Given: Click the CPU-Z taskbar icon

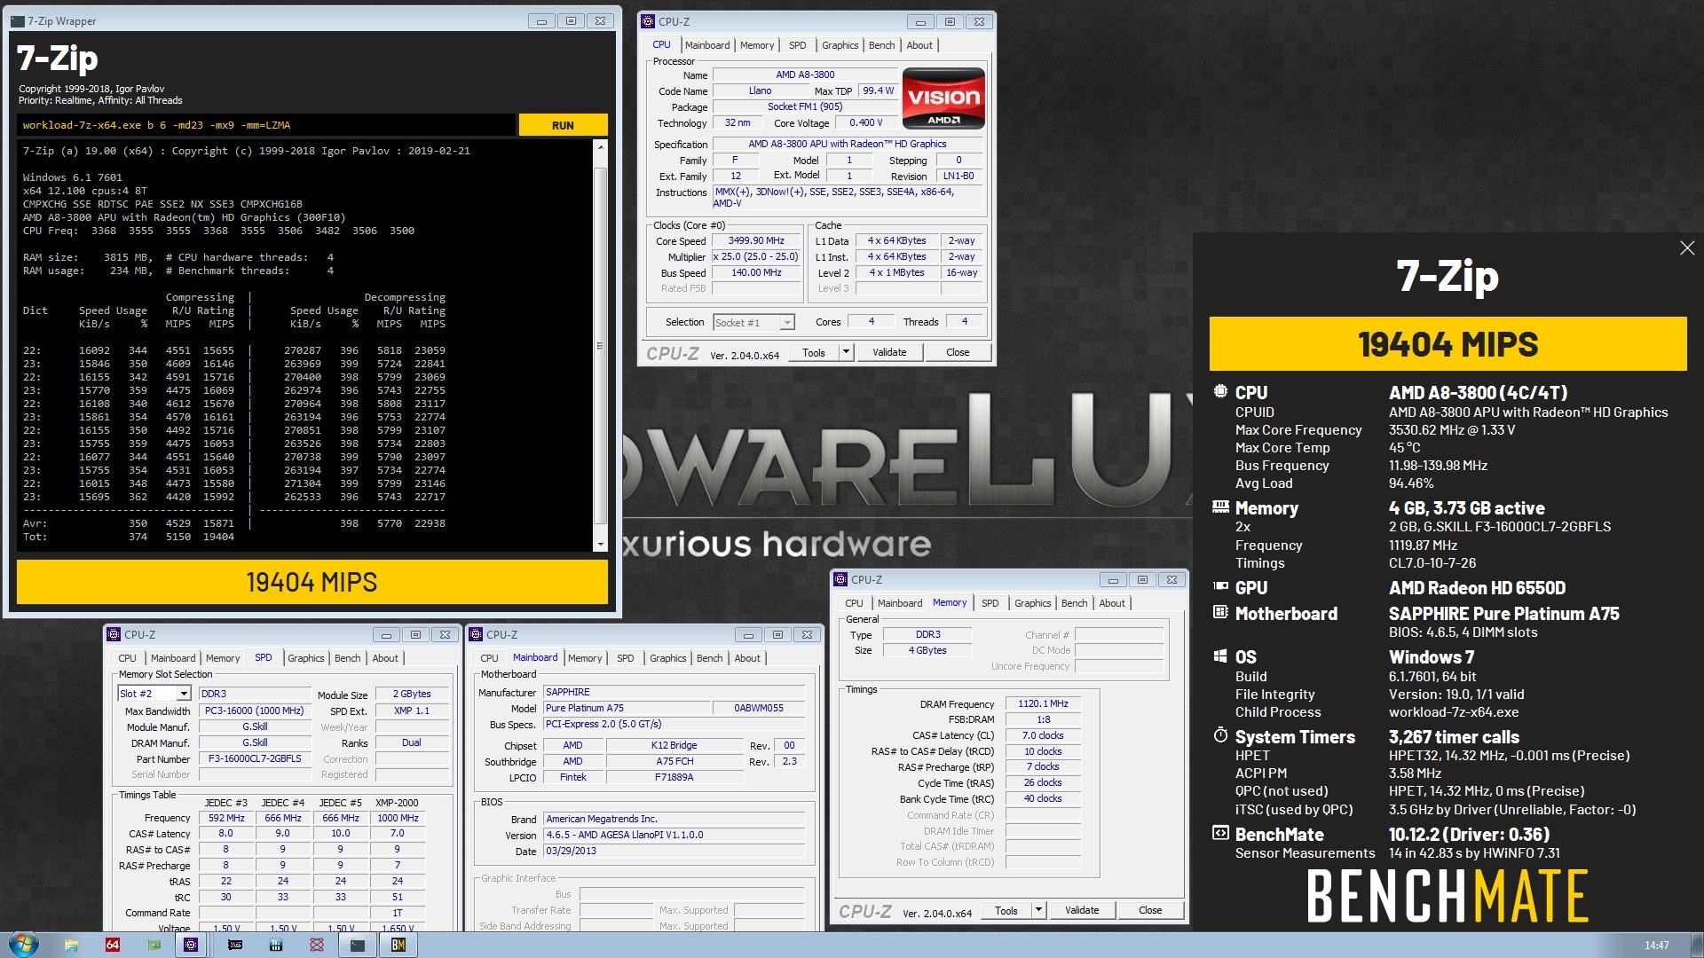Looking at the screenshot, I should pyautogui.click(x=191, y=945).
